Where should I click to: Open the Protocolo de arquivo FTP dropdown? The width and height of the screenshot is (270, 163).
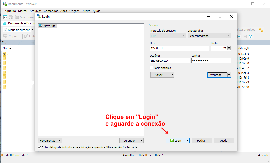click(x=168, y=36)
